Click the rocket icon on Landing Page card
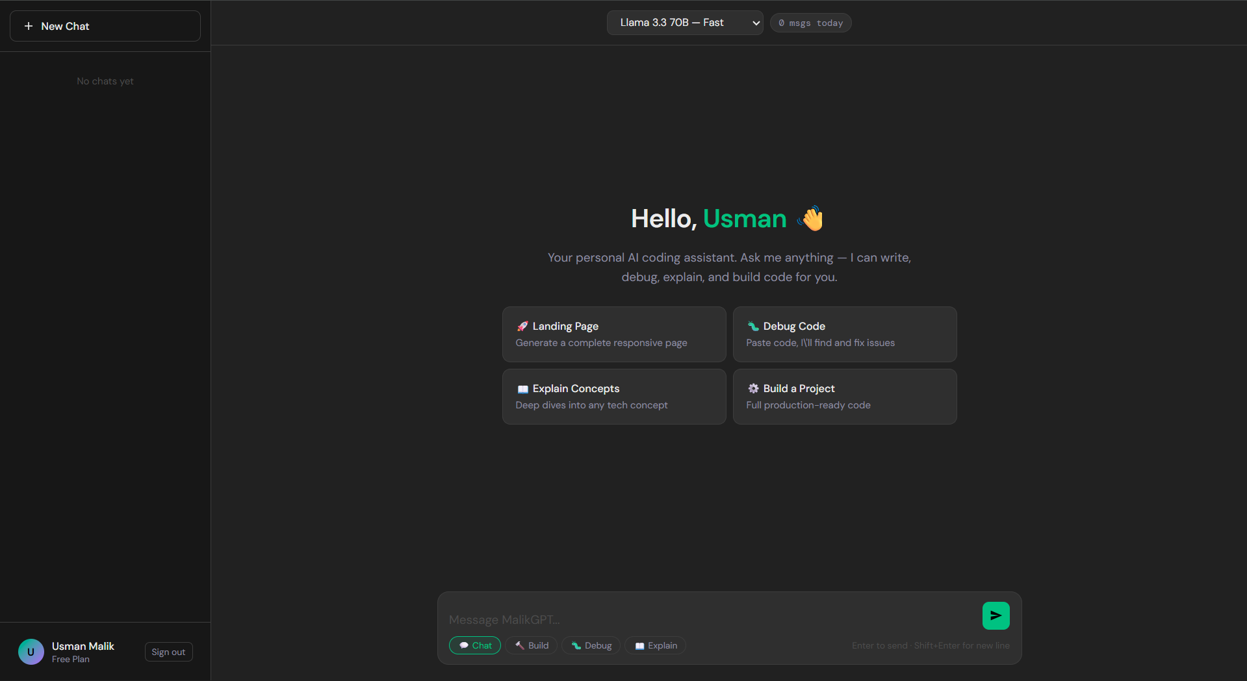Image resolution: width=1247 pixels, height=681 pixels. point(522,326)
